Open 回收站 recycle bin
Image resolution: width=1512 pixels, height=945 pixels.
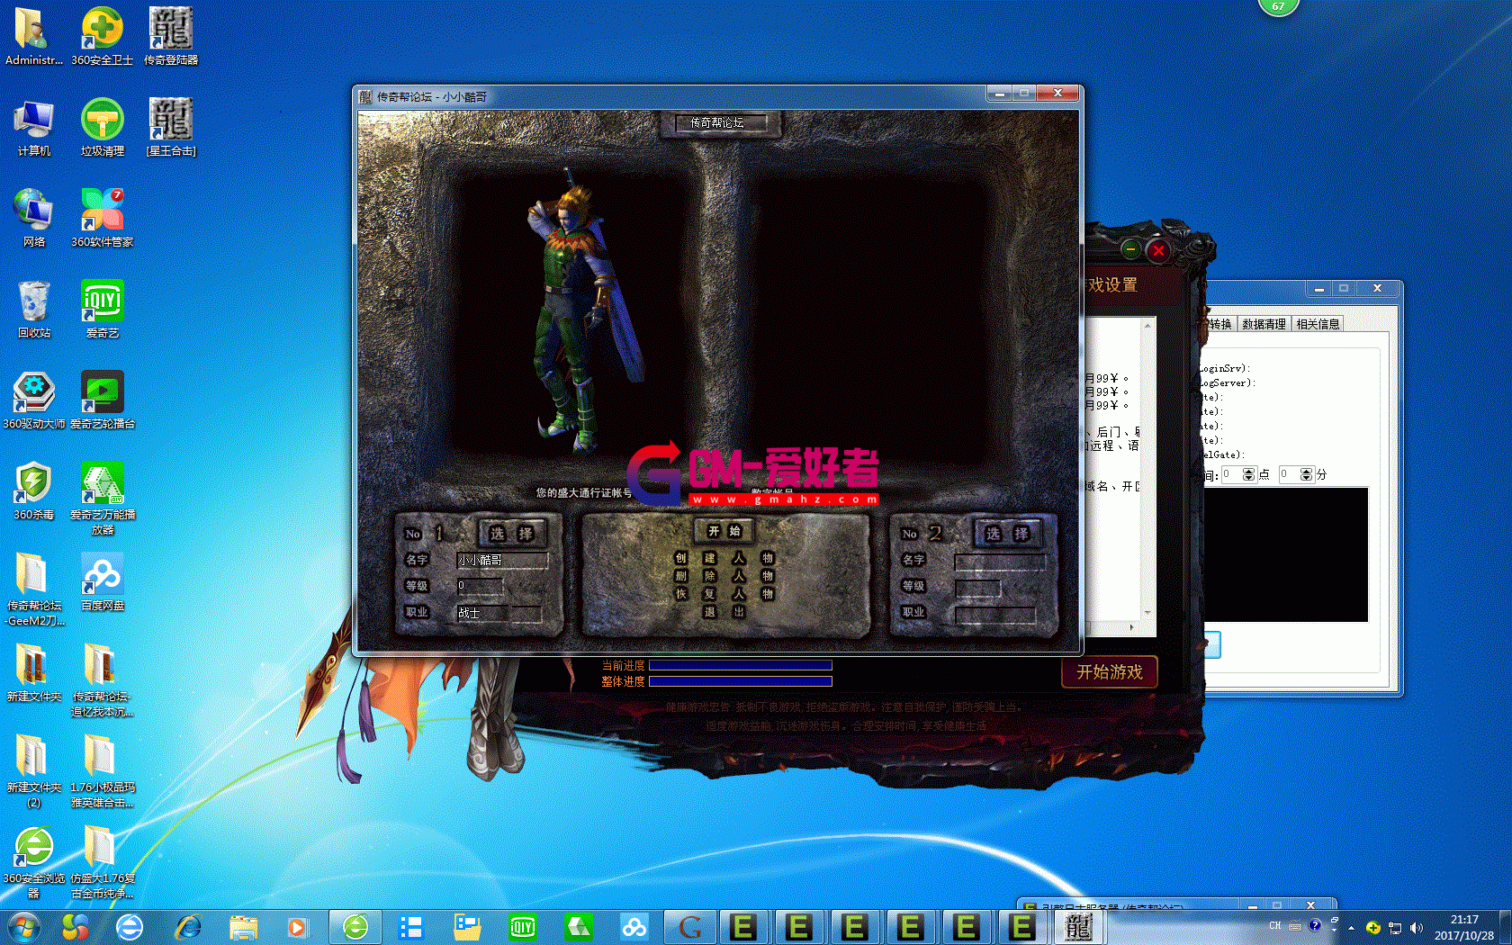(x=33, y=309)
